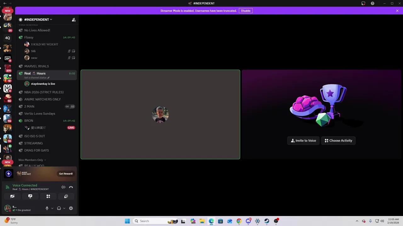403x226 pixels.
Task: Open microphone input options arrow
Action: tap(52, 208)
